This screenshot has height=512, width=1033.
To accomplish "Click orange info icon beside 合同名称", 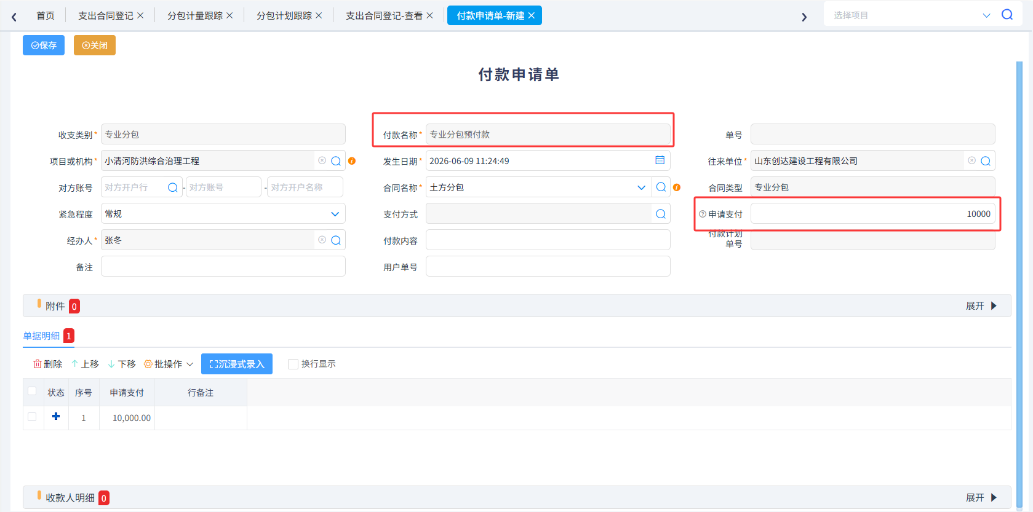I will pos(677,187).
